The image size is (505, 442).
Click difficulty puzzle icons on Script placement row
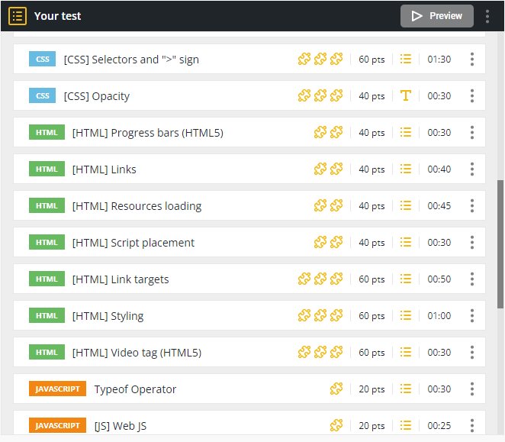point(329,243)
